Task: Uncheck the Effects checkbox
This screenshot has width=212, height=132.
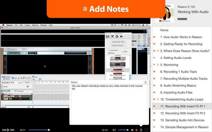Action: point(109,53)
